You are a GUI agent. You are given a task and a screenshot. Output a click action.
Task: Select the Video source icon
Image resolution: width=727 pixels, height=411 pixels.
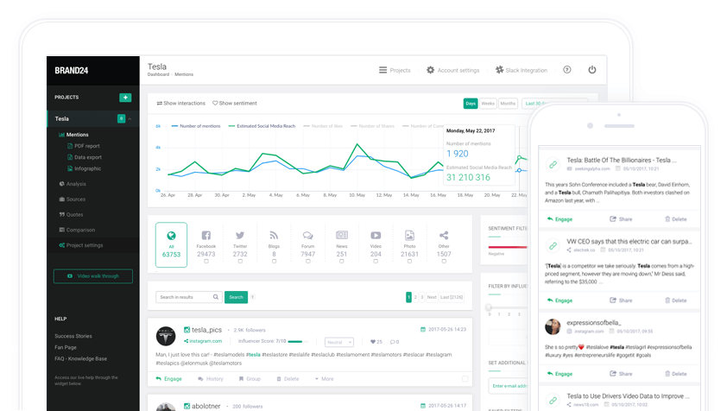coord(376,236)
